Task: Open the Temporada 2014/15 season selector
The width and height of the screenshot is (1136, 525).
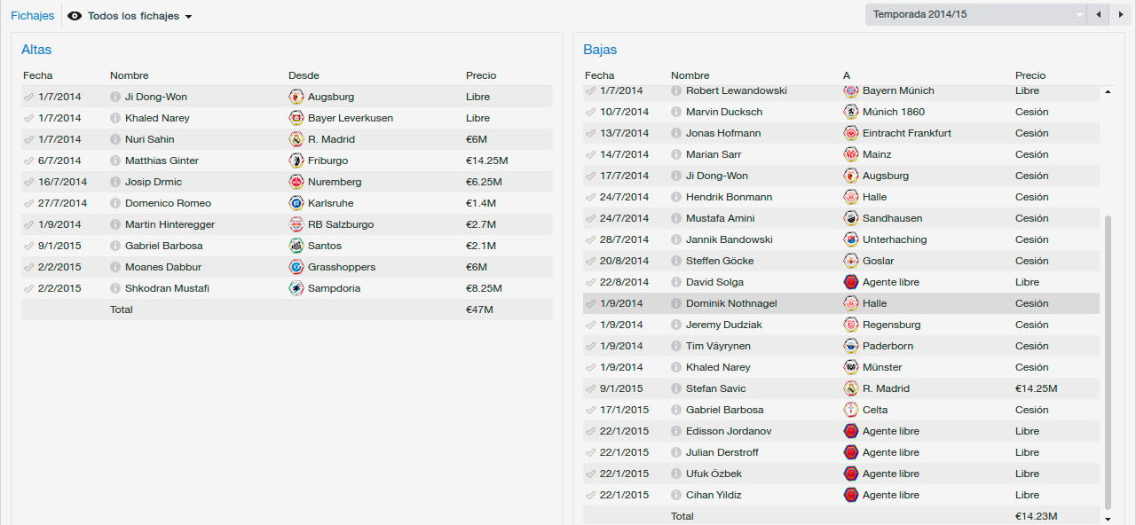Action: [x=975, y=14]
